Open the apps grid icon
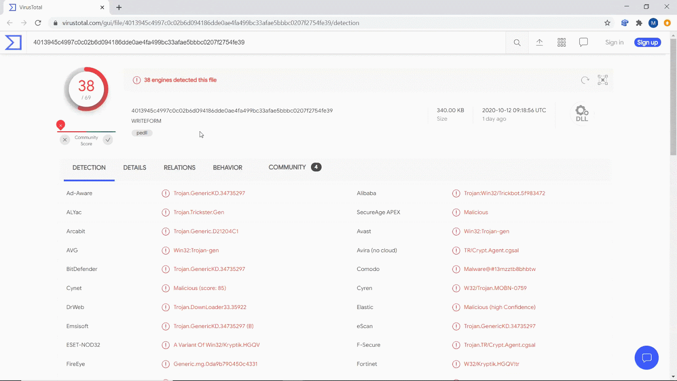 (x=561, y=42)
